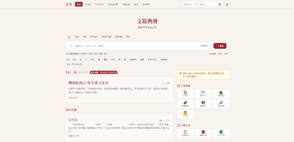
Task: Click the yellow site-upgrade notice banner
Action: pos(203,75)
